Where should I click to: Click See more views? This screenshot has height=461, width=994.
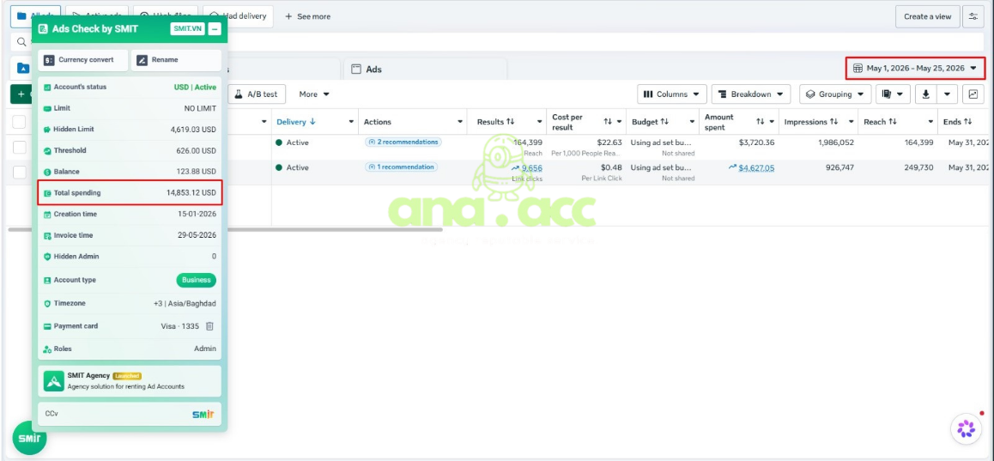307,16
